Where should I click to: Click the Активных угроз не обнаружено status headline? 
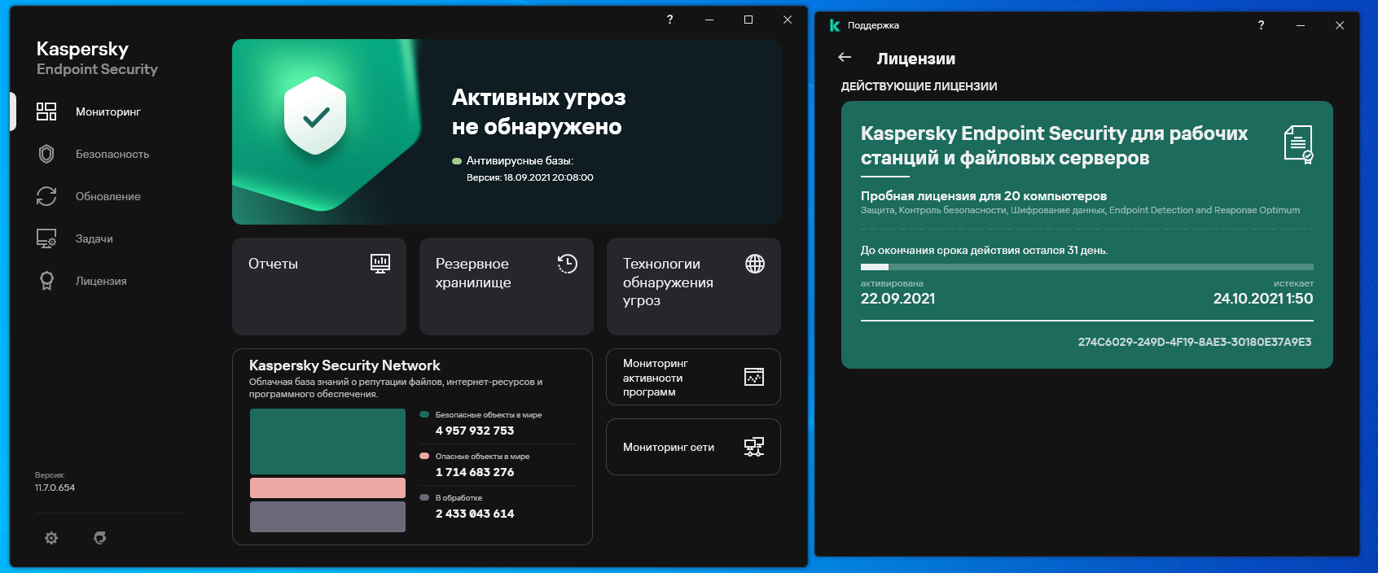[538, 112]
